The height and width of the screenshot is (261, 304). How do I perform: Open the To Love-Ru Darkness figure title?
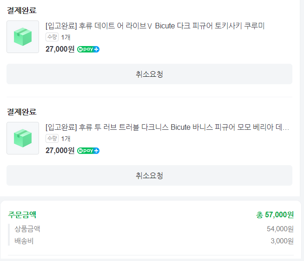click(x=167, y=127)
